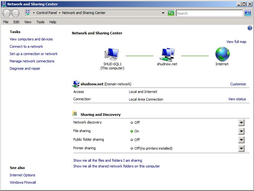Screen dimensions: 254x191
Task: Expand the Public folder sharing settings
Action: 241,140
